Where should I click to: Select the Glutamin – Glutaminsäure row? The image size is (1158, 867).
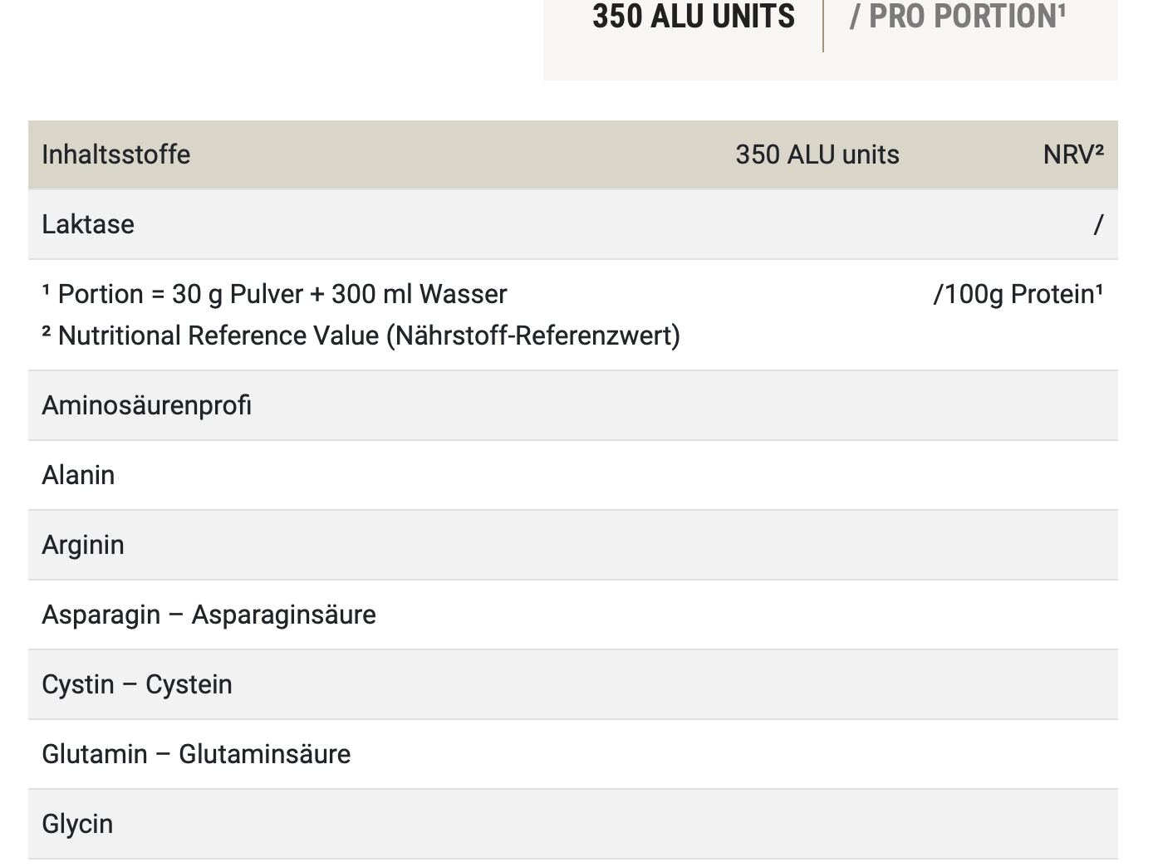[x=196, y=754]
